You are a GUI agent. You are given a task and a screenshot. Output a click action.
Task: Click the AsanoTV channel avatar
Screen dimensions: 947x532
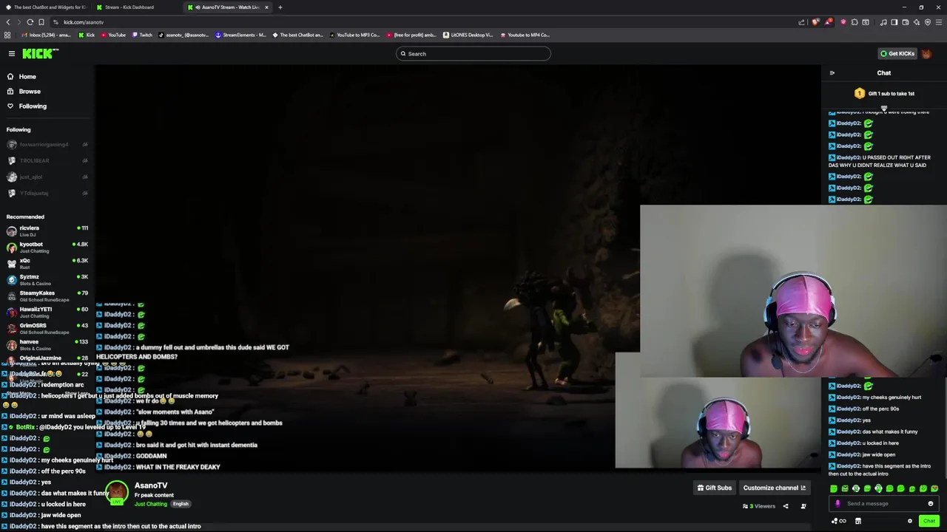(x=116, y=493)
